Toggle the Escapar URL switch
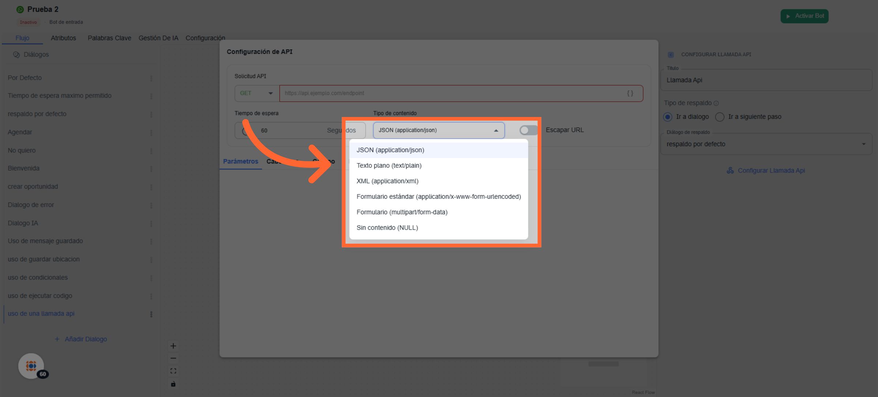The height and width of the screenshot is (397, 878). point(528,130)
